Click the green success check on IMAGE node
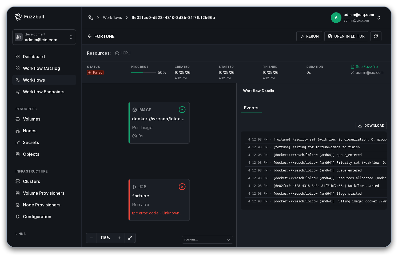This screenshot has width=398, height=256. point(182,110)
